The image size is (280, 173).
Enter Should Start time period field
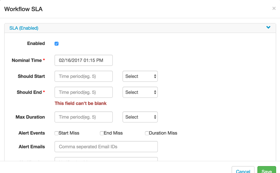click(84, 76)
